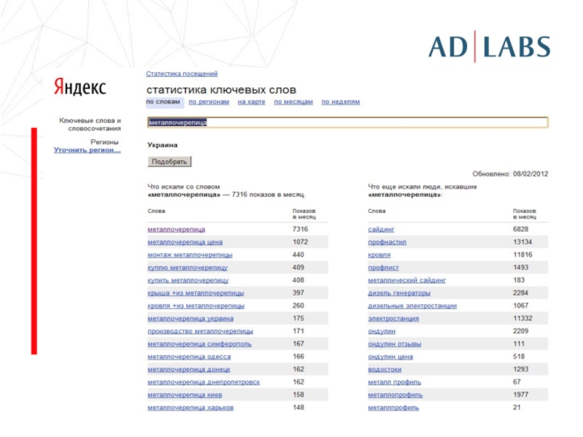Open the металлпрофиль link
This screenshot has height=437, width=583.
click(394, 408)
